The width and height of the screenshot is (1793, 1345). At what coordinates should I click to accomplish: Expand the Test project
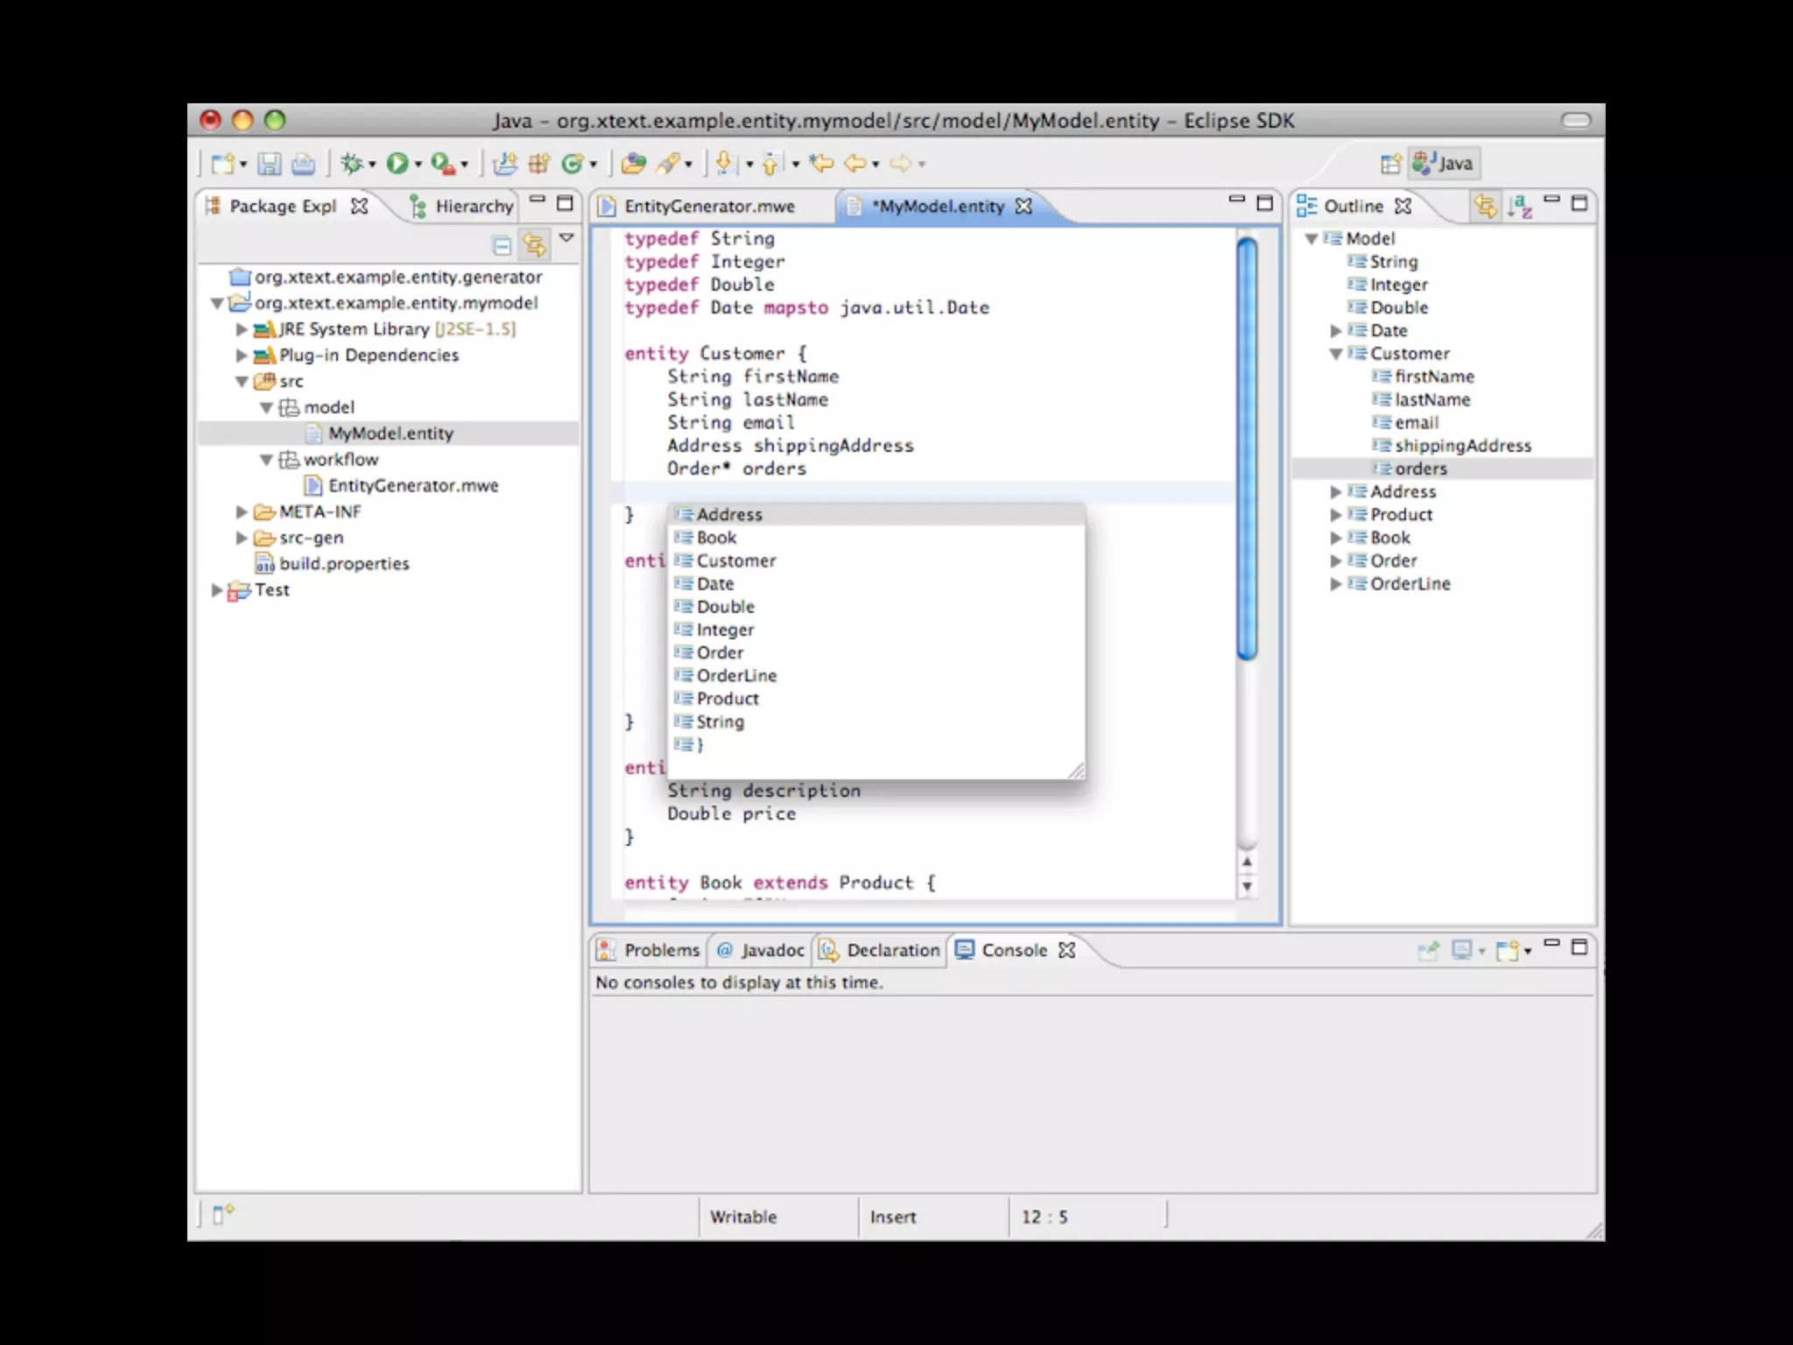[217, 590]
